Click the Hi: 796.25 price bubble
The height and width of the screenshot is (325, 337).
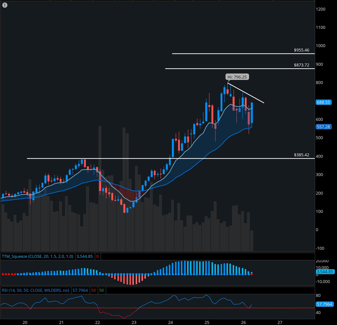pyautogui.click(x=237, y=77)
